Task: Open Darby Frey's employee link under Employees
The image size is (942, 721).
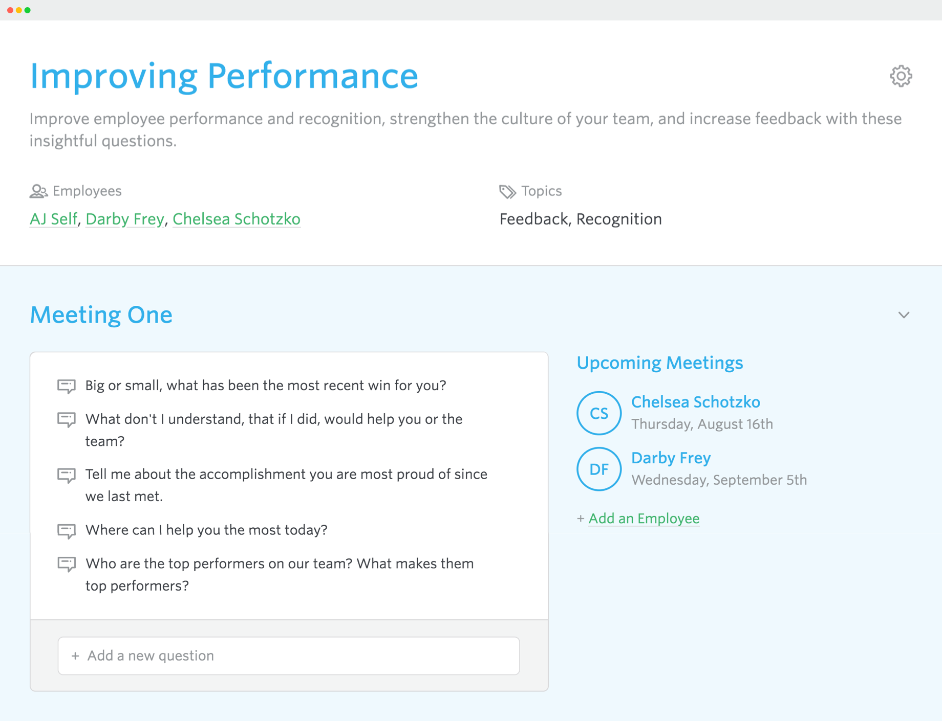Action: (124, 219)
